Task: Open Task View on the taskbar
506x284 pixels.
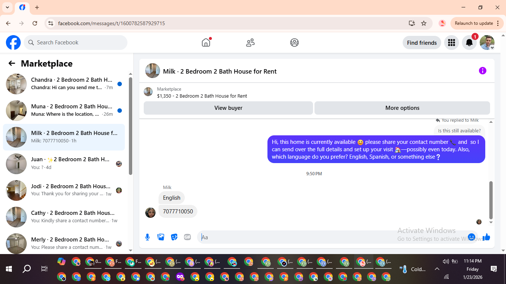Action: [44, 269]
